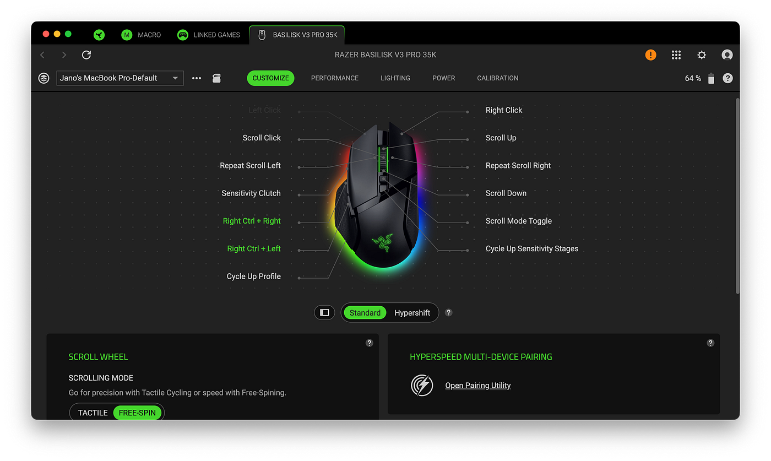This screenshot has width=771, height=461.
Task: Open the Customize section
Action: point(270,78)
